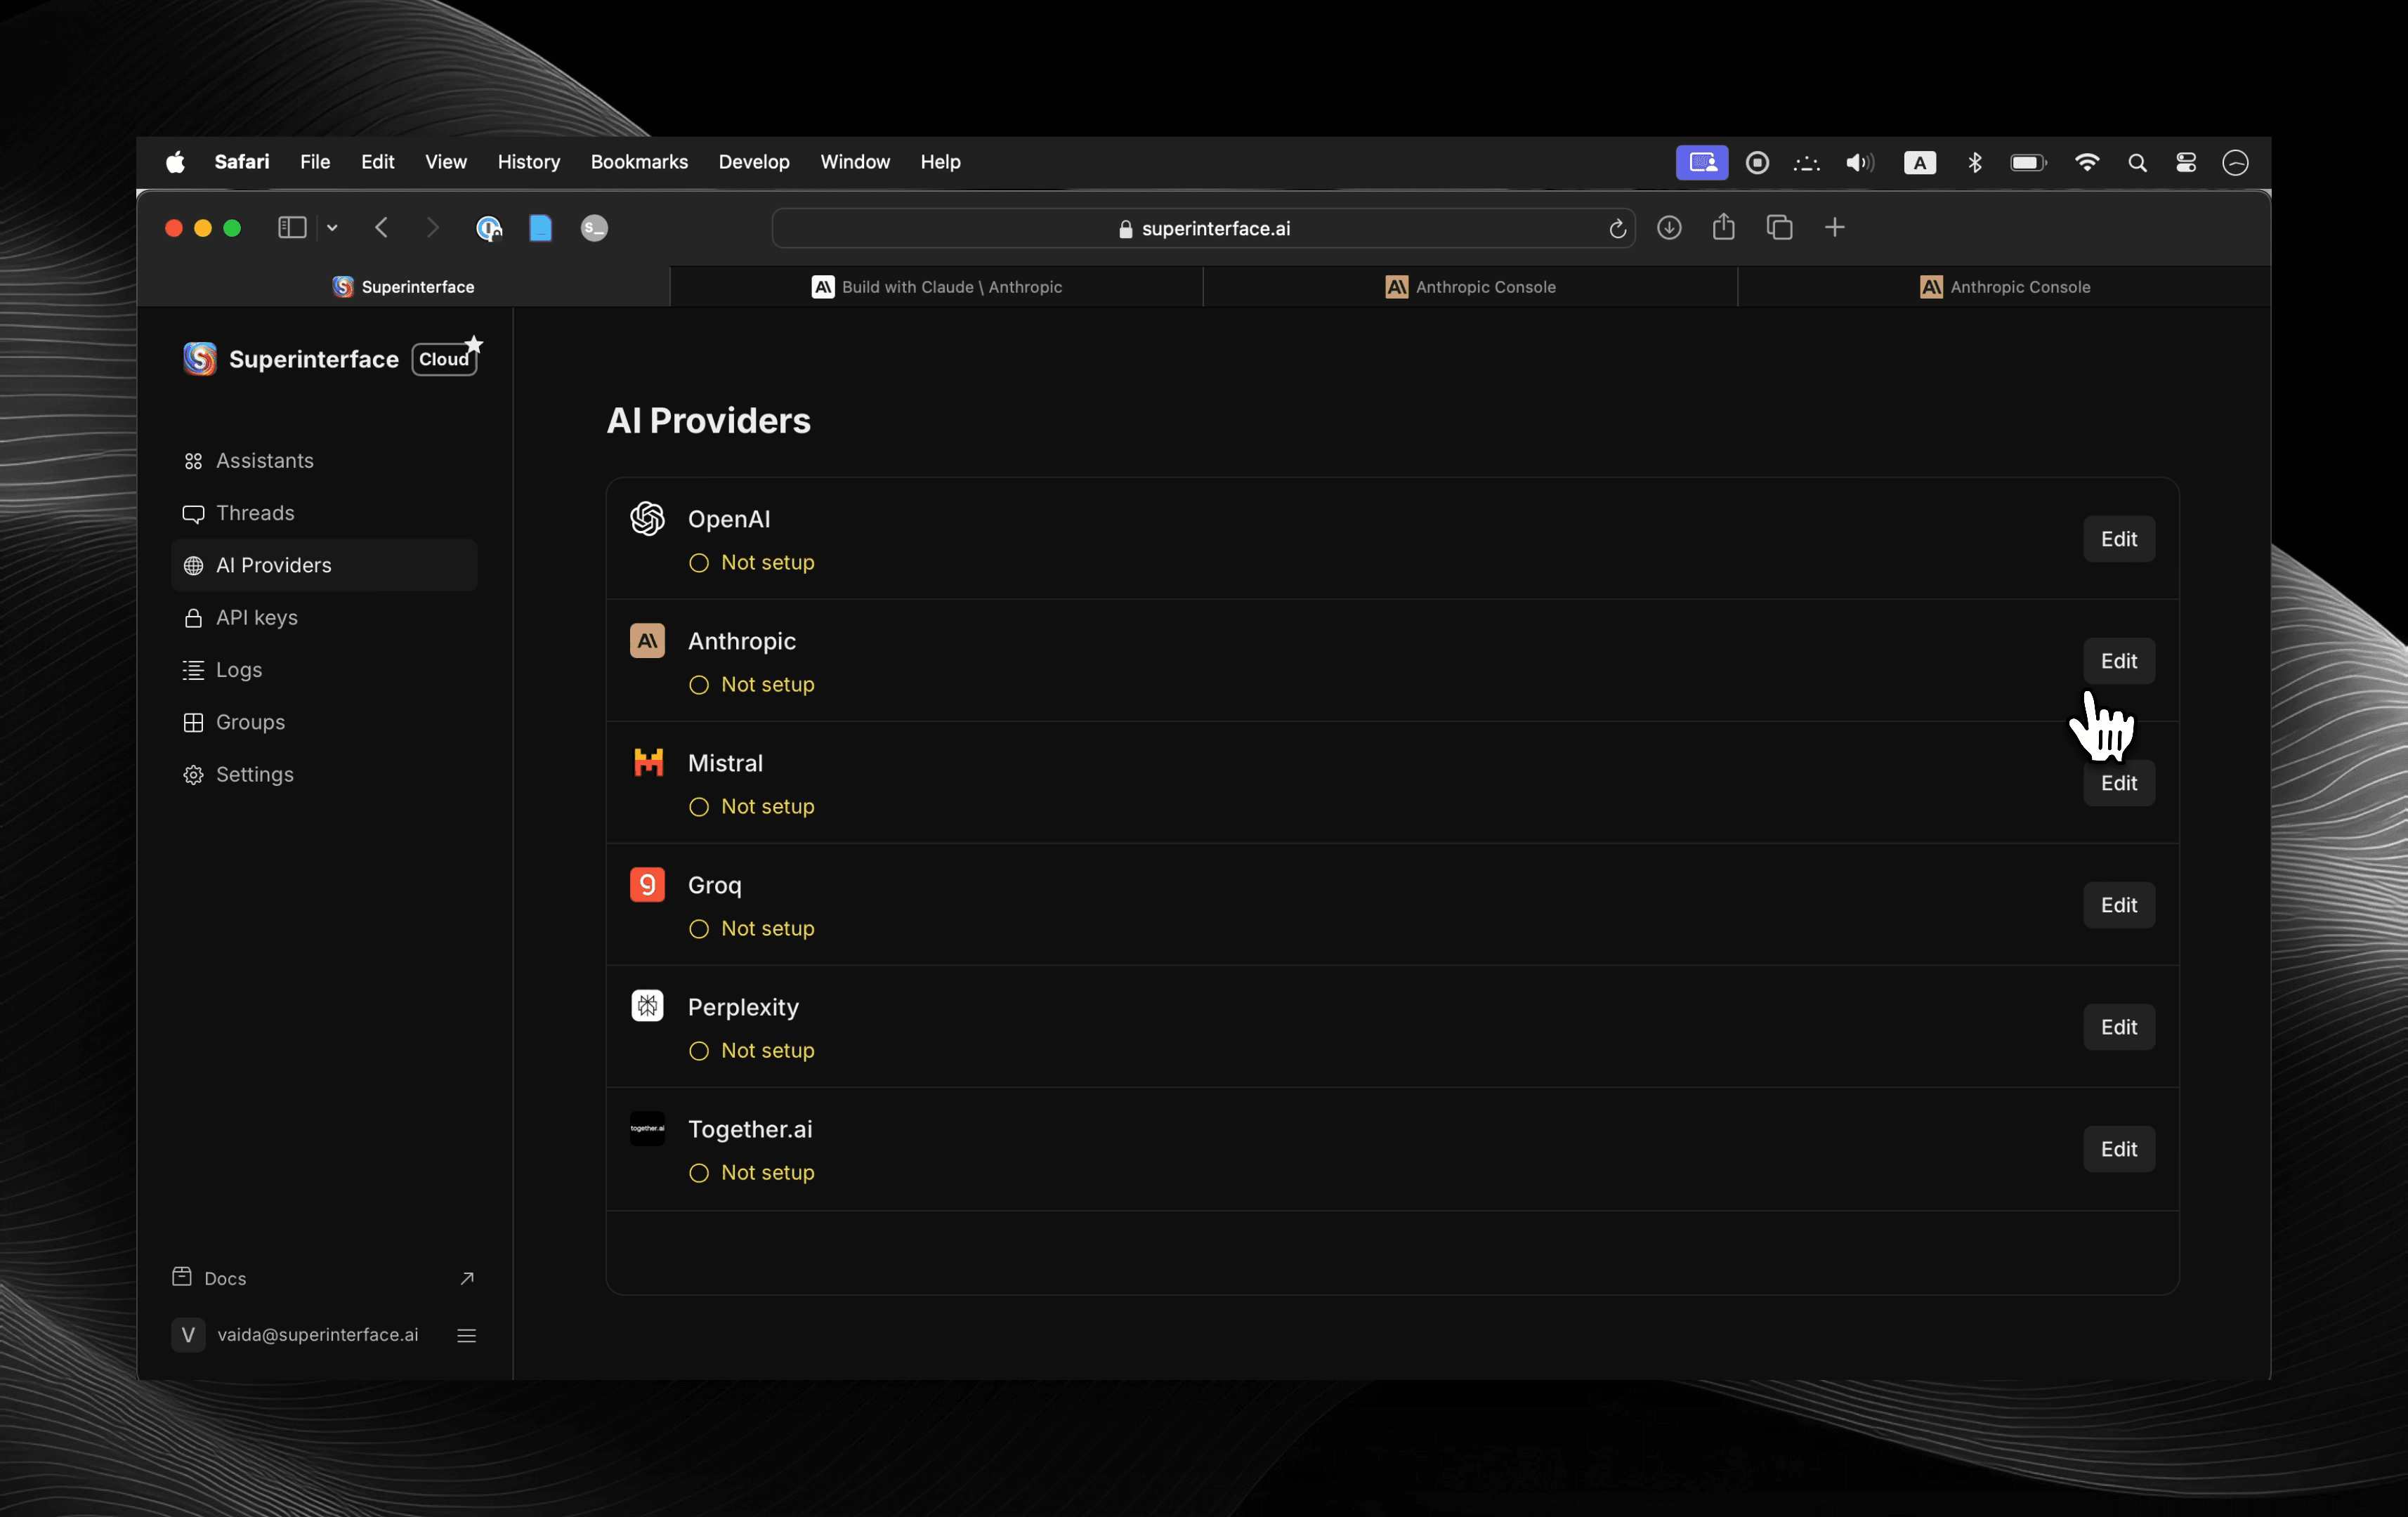Screen dimensions: 2408x1517
Task: Click the Superinterface logo icon
Action: click(200, 358)
